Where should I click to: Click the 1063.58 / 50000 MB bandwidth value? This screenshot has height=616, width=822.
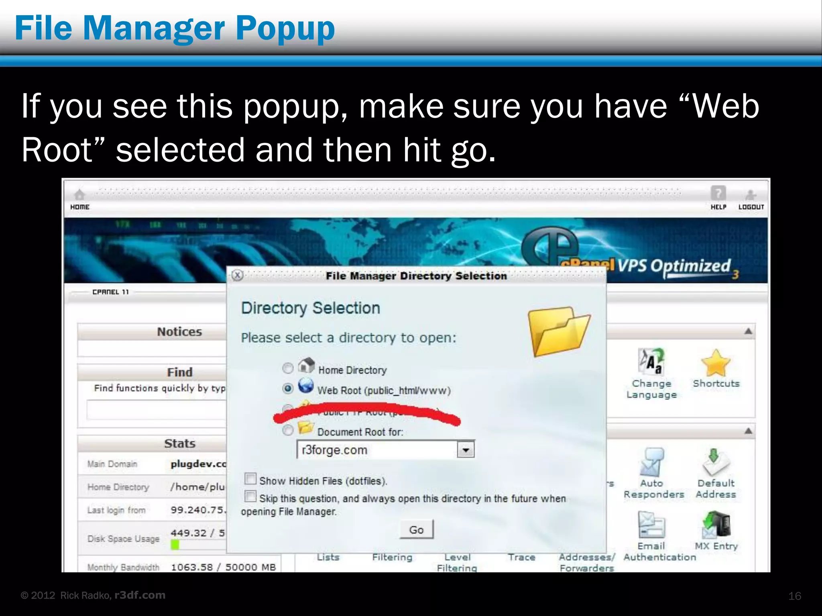pos(224,567)
